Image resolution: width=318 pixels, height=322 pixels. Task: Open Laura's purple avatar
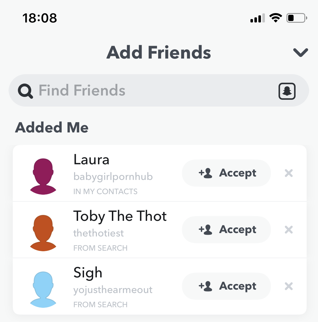pos(43,176)
